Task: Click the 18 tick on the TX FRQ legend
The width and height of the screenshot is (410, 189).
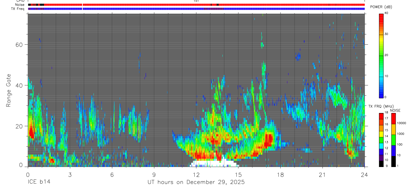Action: point(386,113)
